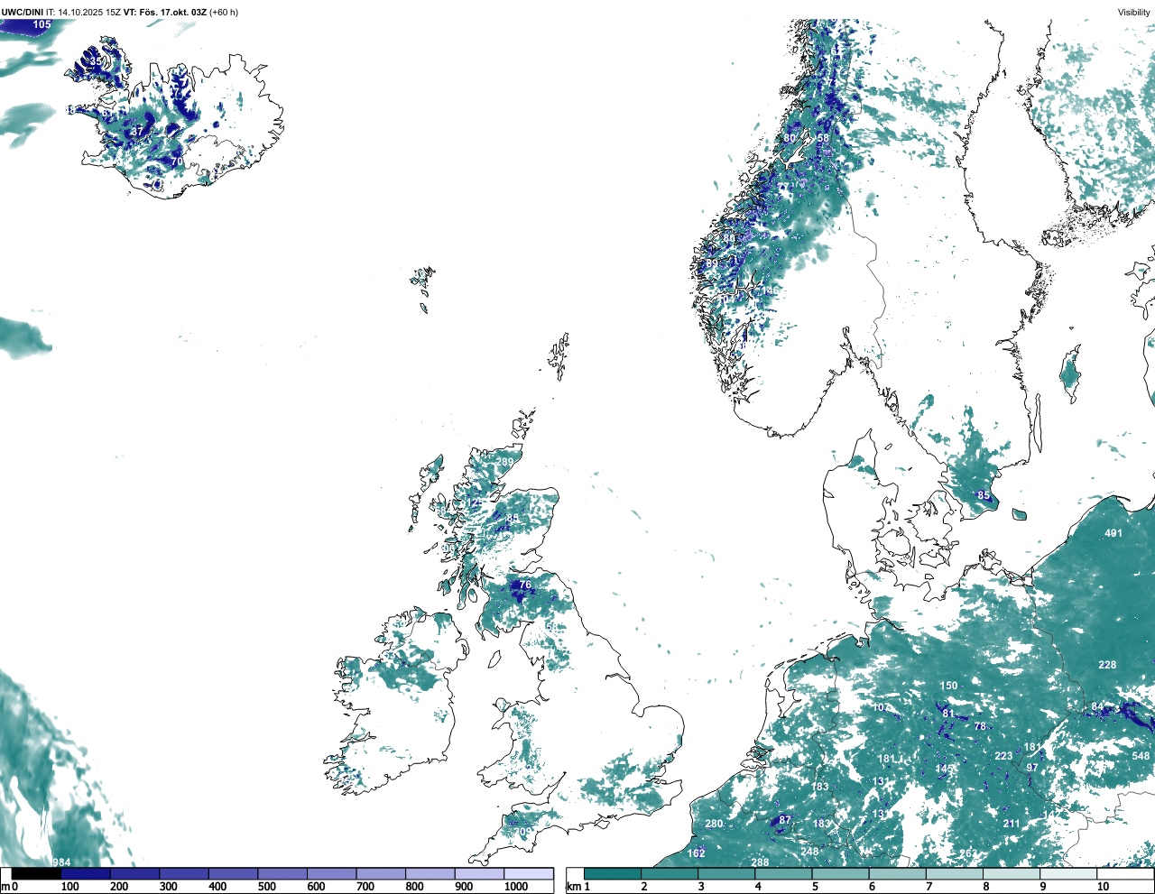The image size is (1155, 894).
Task: Click the '491' value over the Baltic coast
Action: [x=1113, y=533]
